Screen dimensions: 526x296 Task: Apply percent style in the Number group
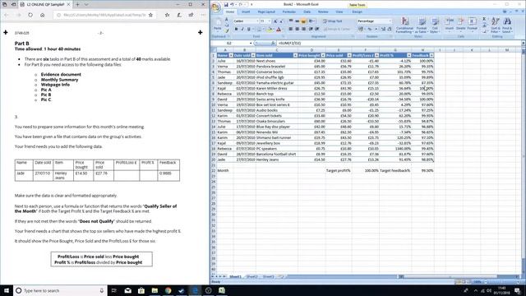pyautogui.click(x=370, y=30)
